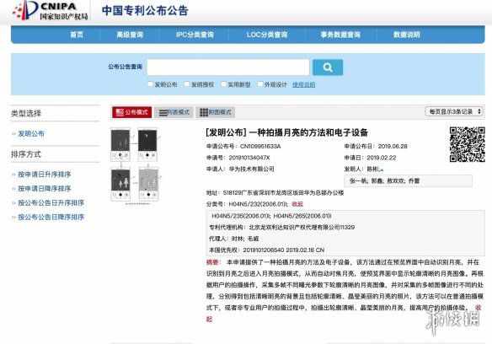Open the patent drawing thumbnail
This screenshot has height=344, width=492.
tap(136, 166)
